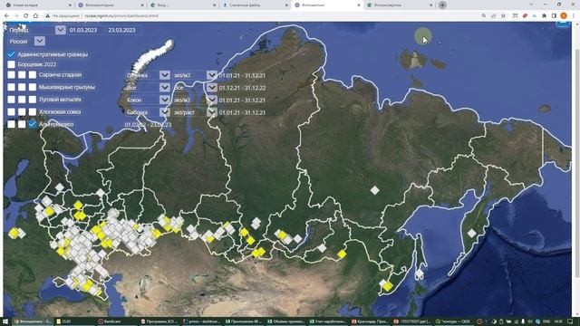
Task: Uncheck the checked box in Альтернариоз row
Action: pos(33,124)
